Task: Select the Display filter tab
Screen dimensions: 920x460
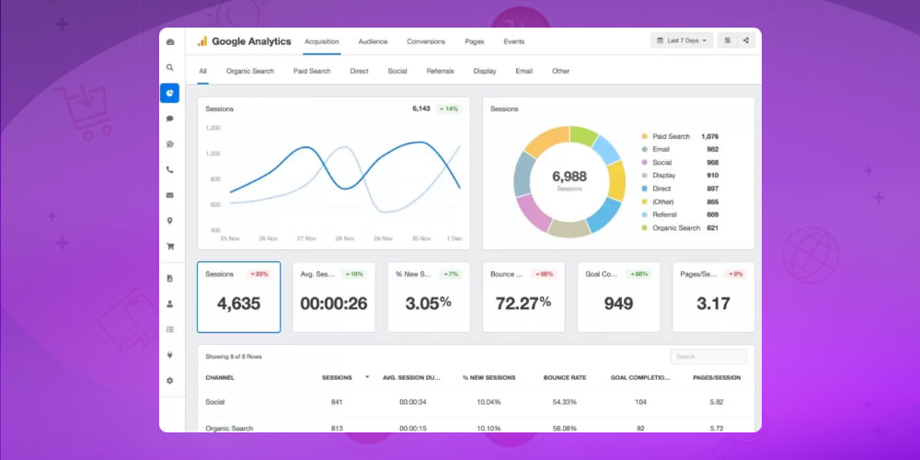Action: [x=485, y=71]
